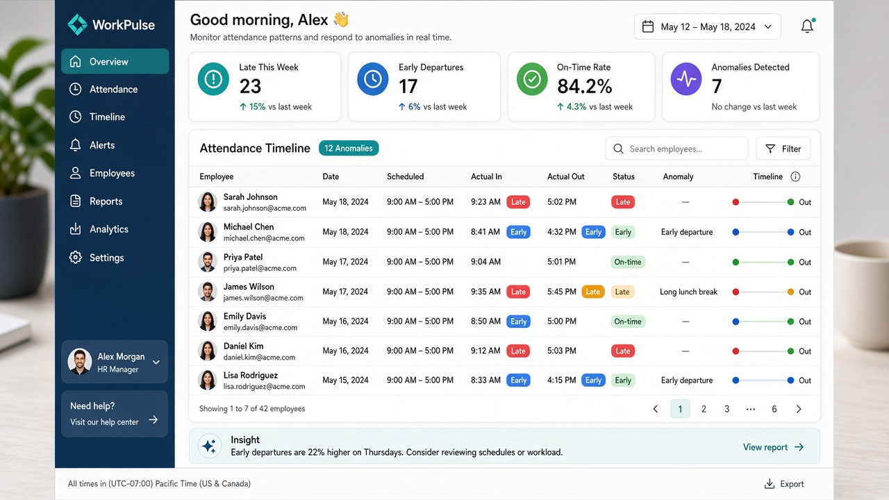
Task: Click the search magnifier icon
Action: [619, 149]
